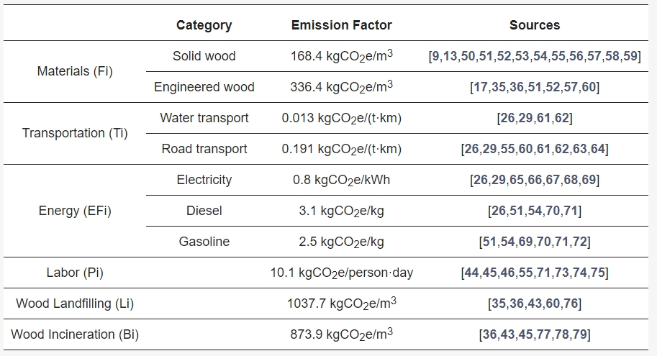657x356 pixels.
Task: Open citation 70 in Diesel sources row
Action: tap(553, 211)
